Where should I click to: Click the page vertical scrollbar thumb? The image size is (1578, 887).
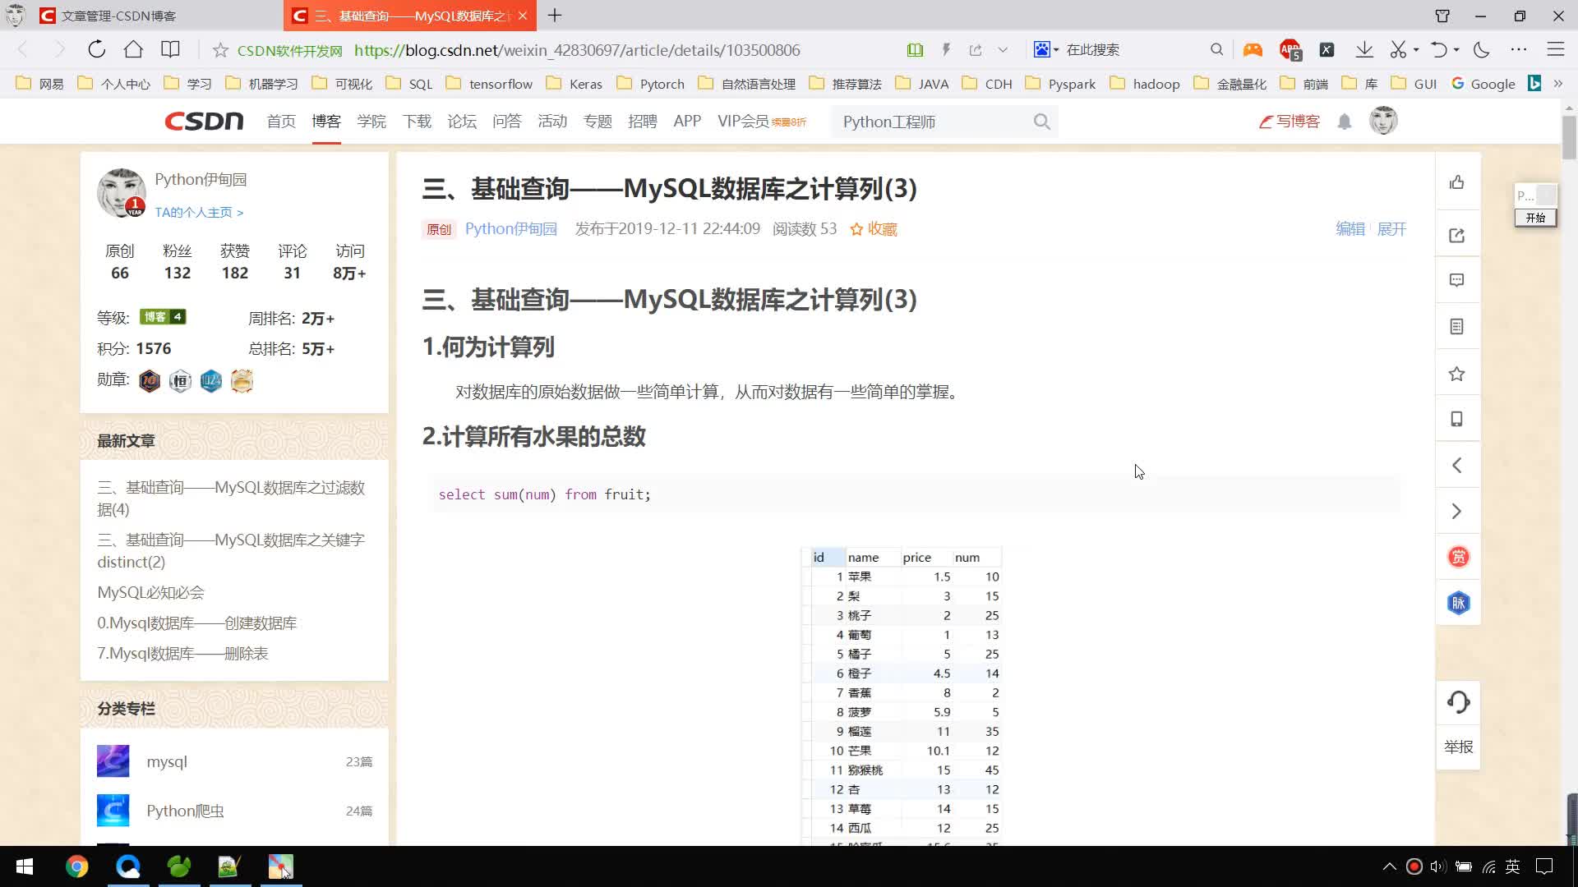1569,136
